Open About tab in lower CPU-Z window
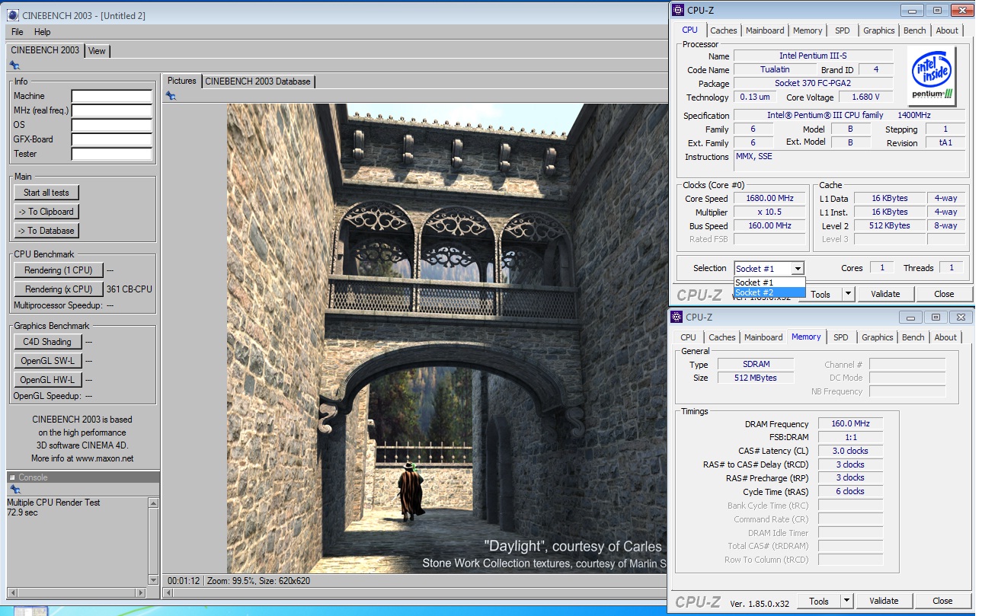This screenshot has width=998, height=616. pyautogui.click(x=945, y=337)
